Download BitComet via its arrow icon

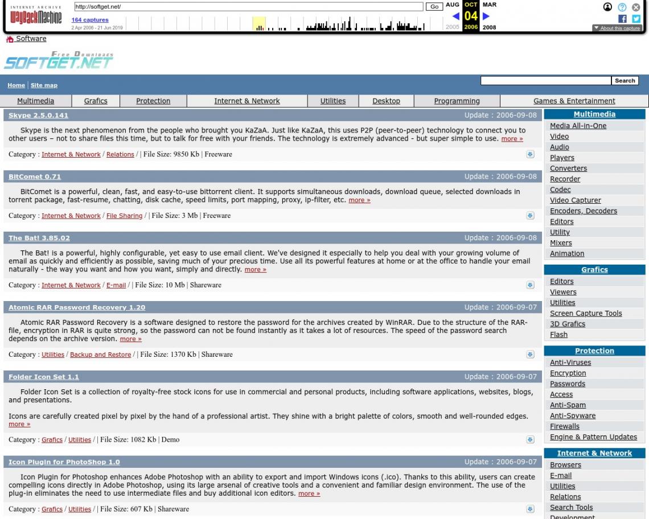pyautogui.click(x=530, y=216)
